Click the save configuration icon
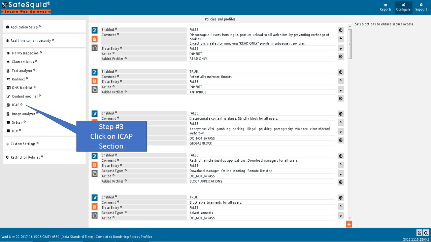 tap(419, 233)
